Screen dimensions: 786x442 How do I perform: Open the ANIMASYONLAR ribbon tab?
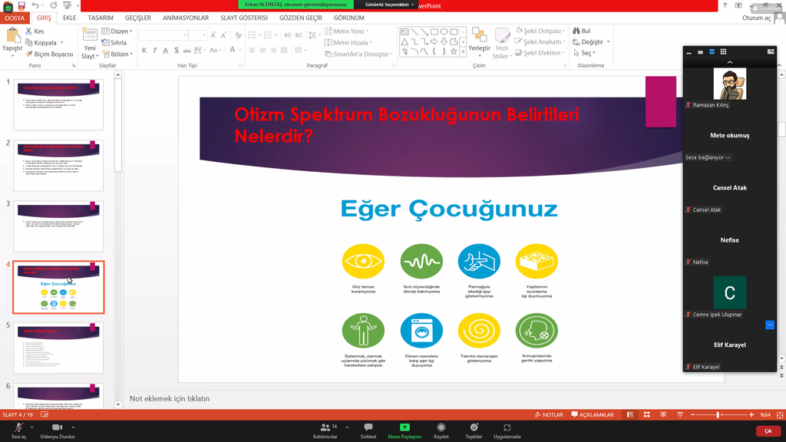(x=186, y=18)
